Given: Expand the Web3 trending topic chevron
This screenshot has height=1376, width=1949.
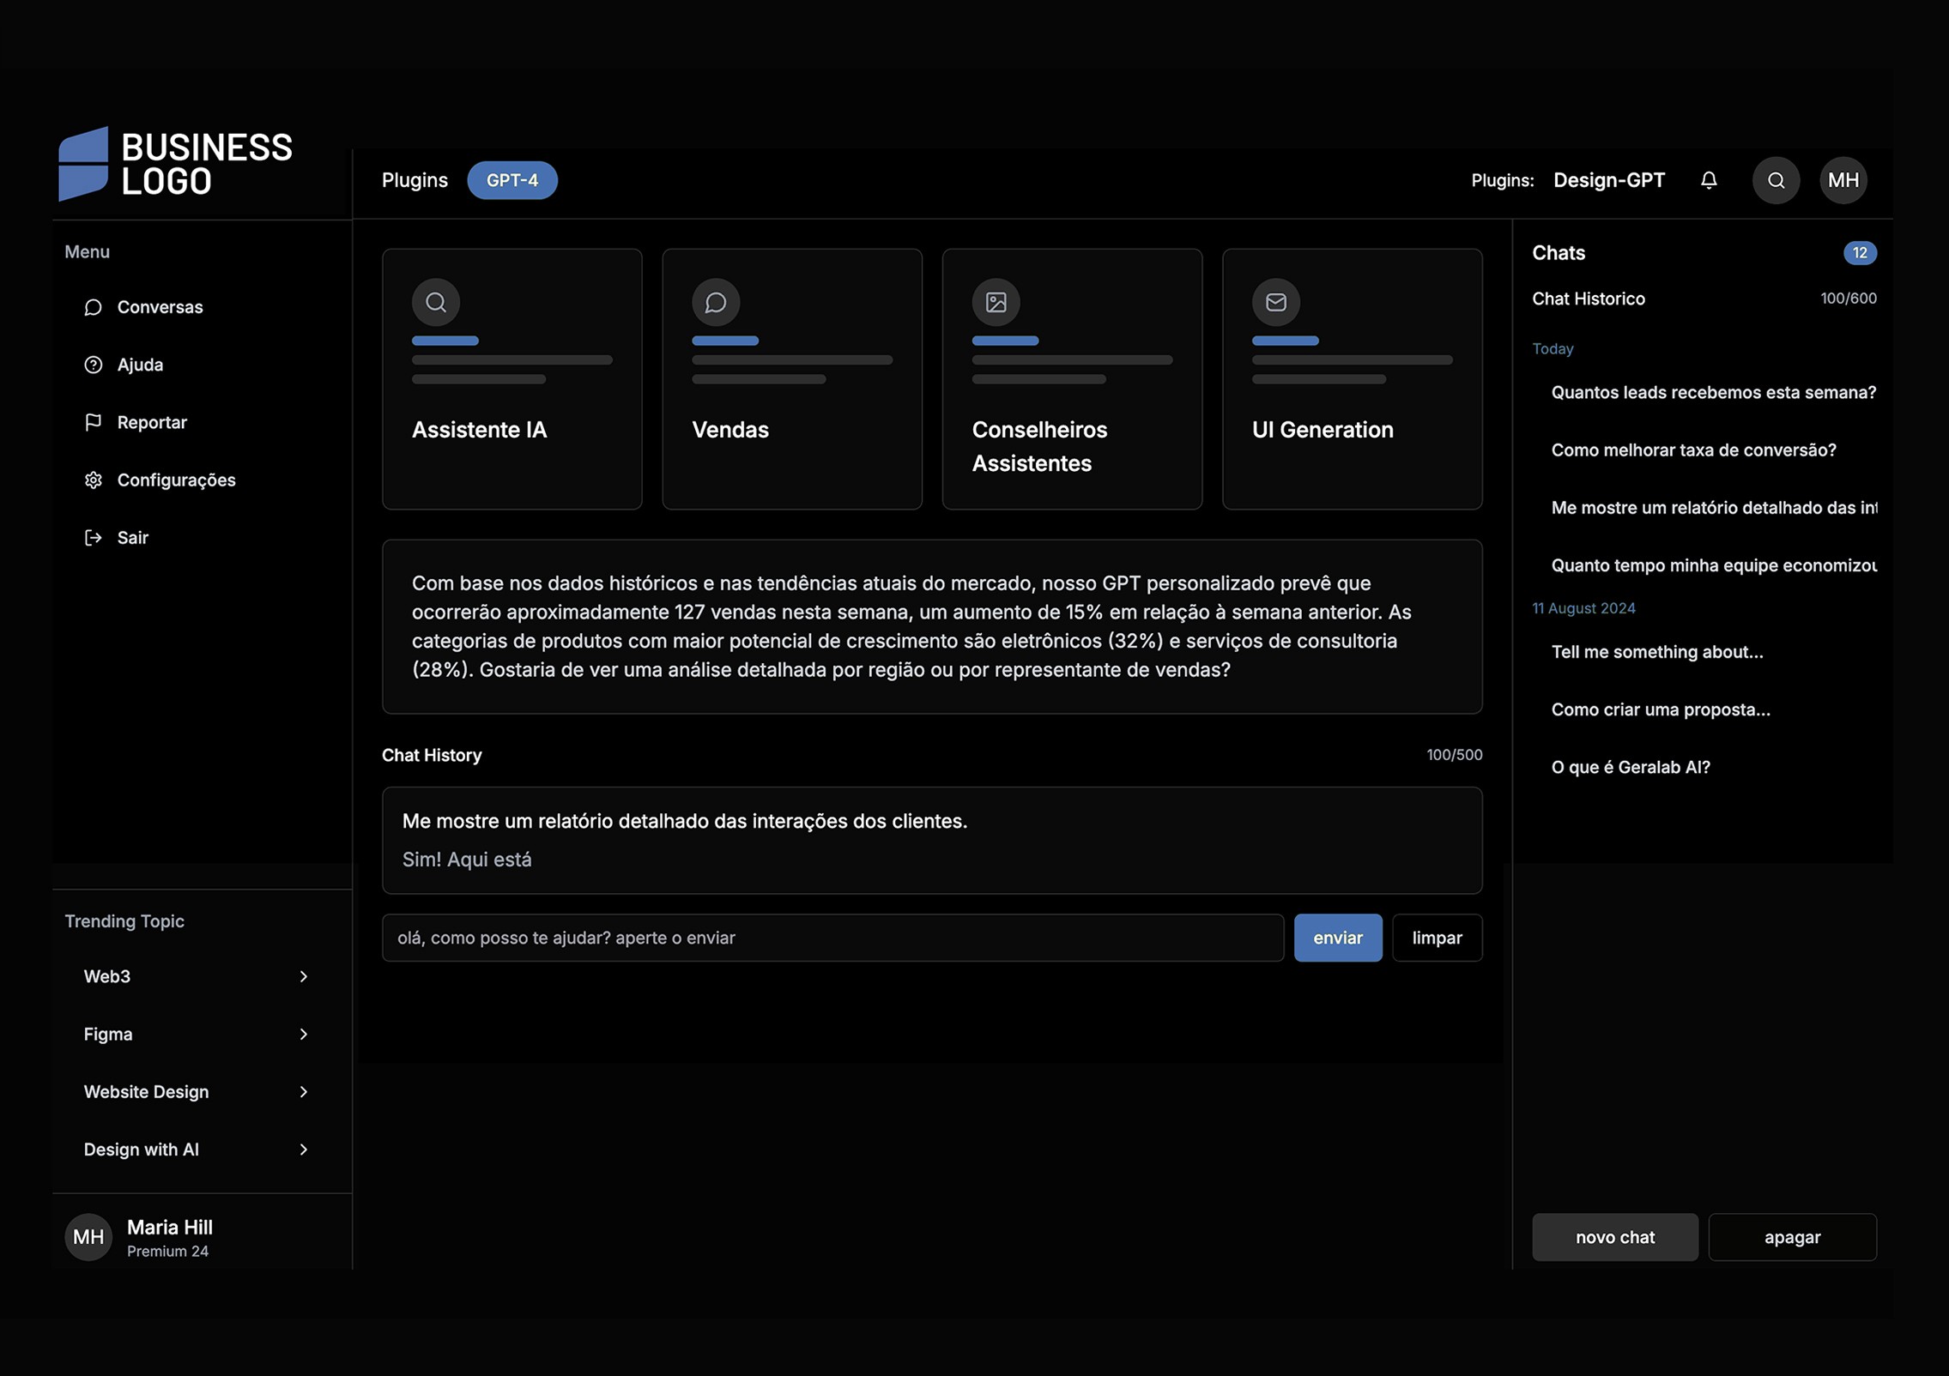Looking at the screenshot, I should click(304, 976).
